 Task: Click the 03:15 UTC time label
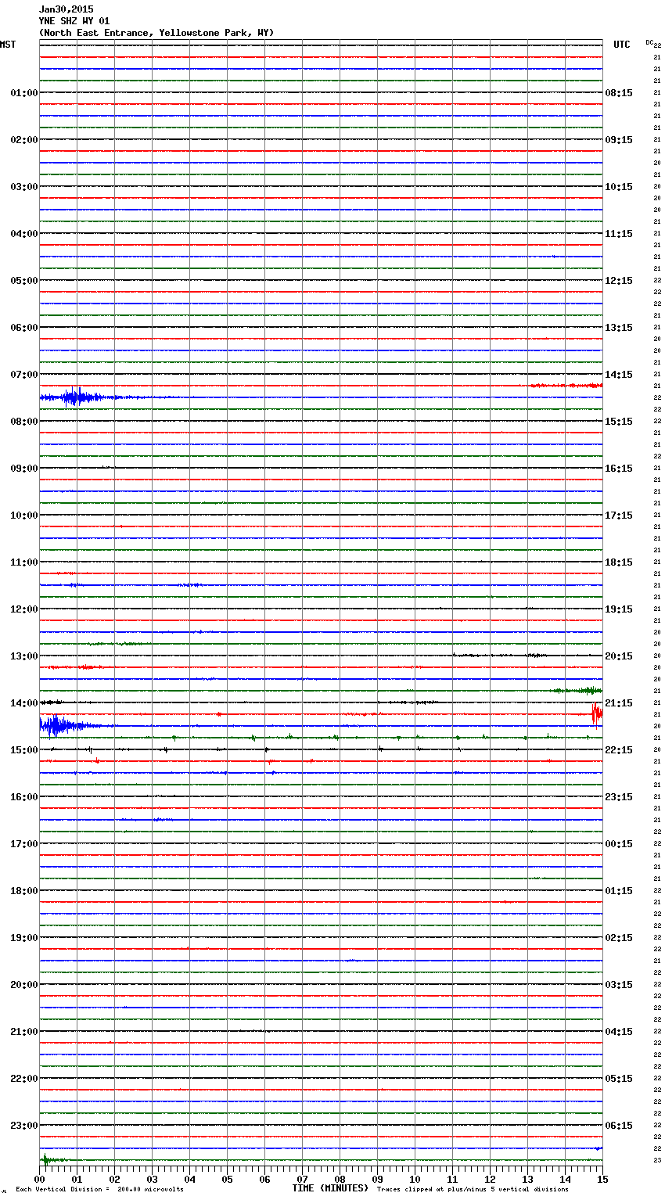coord(619,985)
